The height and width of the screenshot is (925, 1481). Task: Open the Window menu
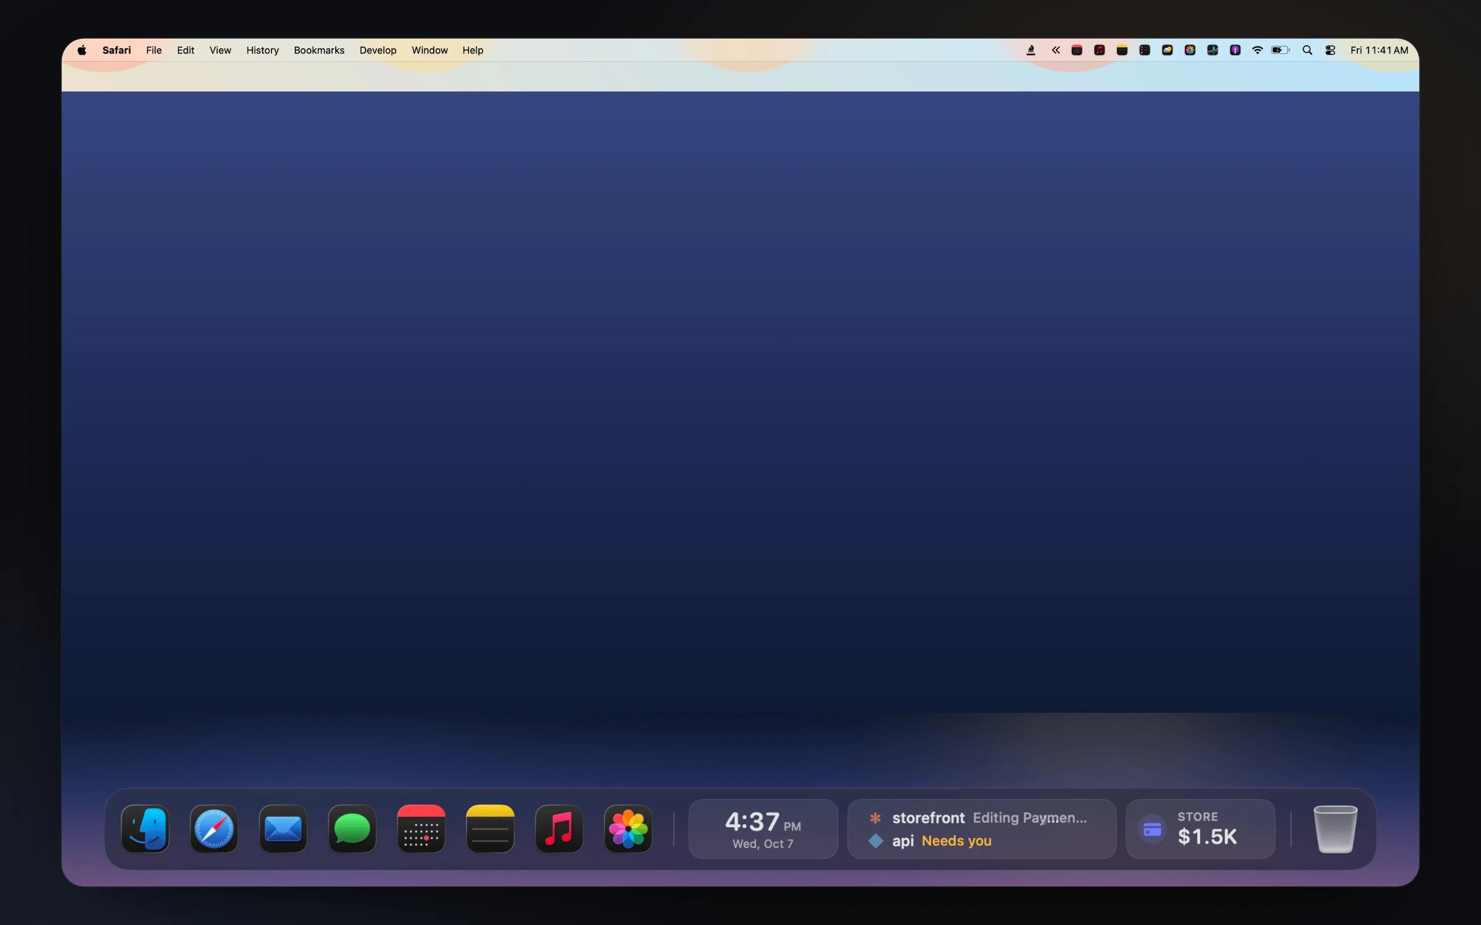click(429, 50)
